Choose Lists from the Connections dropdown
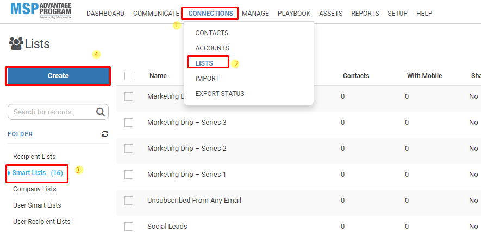481x232 pixels. [204, 63]
